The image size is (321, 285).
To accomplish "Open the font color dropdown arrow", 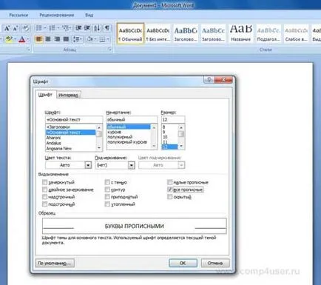I will (x=28, y=39).
